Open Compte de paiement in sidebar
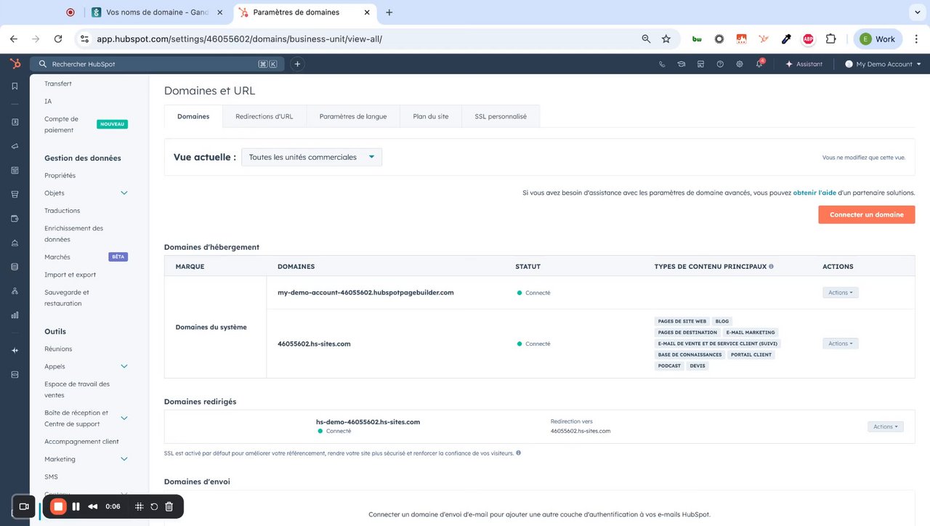This screenshot has height=526, width=930. pos(61,124)
